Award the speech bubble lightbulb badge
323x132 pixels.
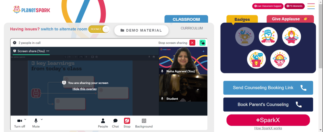pyautogui.click(x=256, y=59)
